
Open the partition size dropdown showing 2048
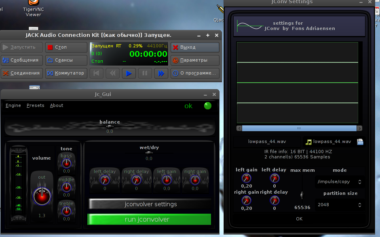click(x=339, y=205)
